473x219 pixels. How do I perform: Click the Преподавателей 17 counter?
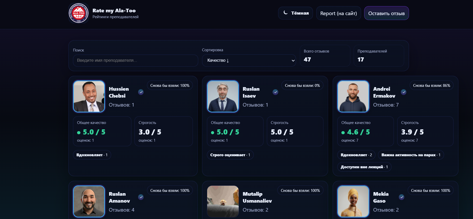coord(379,56)
